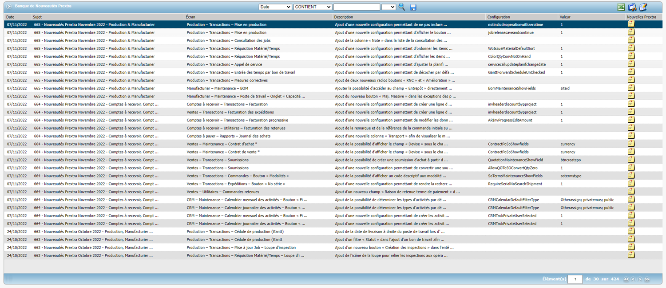Open the CONTIENT operator dropdown
Viewport: 666px width, 288px height.
click(x=313, y=7)
